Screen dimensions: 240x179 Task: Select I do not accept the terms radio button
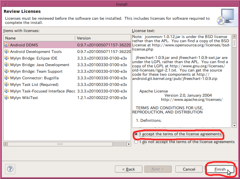tap(136, 142)
